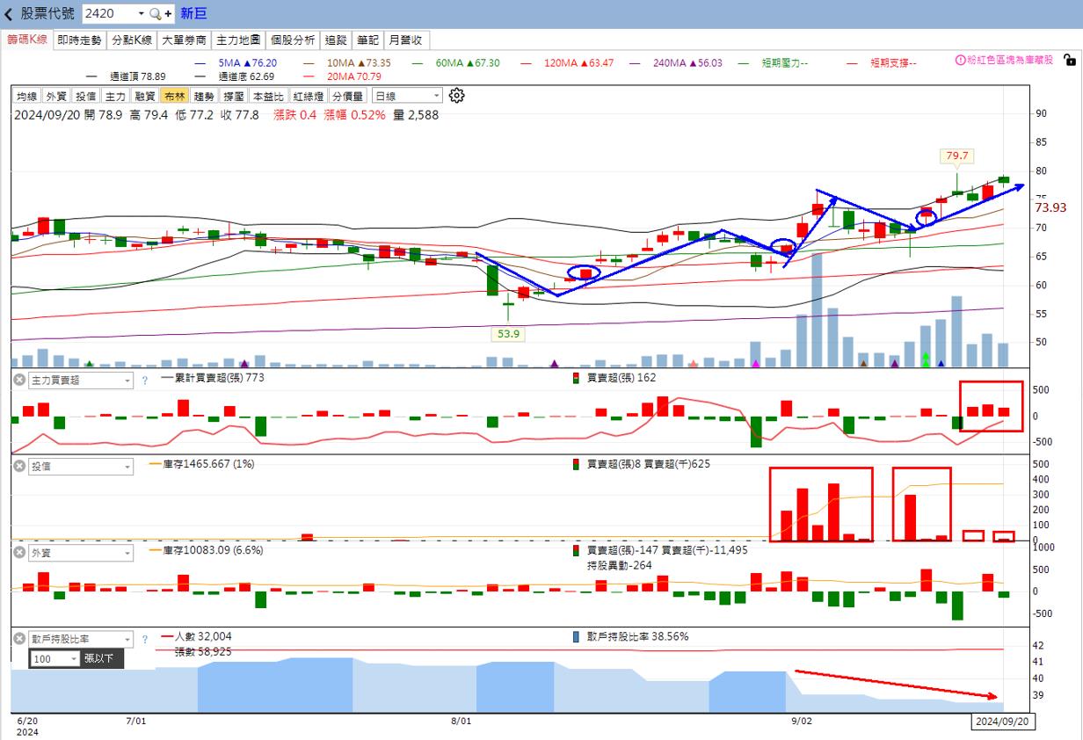Expand the stock code 2420 dropdown
This screenshot has height=740, width=1083.
[141, 14]
